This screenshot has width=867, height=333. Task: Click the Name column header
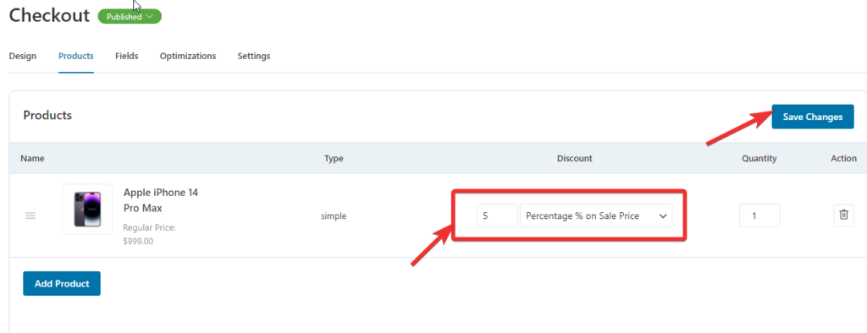pos(33,159)
